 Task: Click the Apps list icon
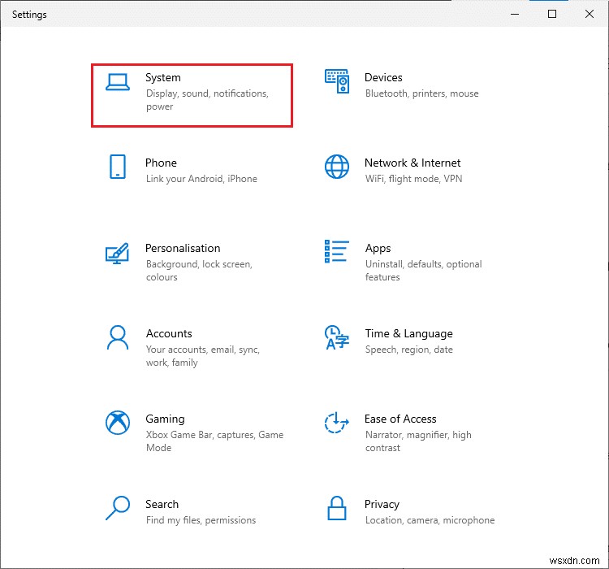coord(337,251)
